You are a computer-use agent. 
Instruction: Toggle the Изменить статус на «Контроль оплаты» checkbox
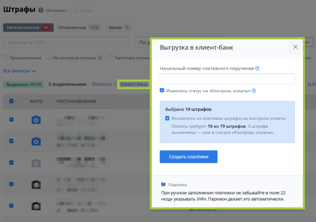pos(162,91)
